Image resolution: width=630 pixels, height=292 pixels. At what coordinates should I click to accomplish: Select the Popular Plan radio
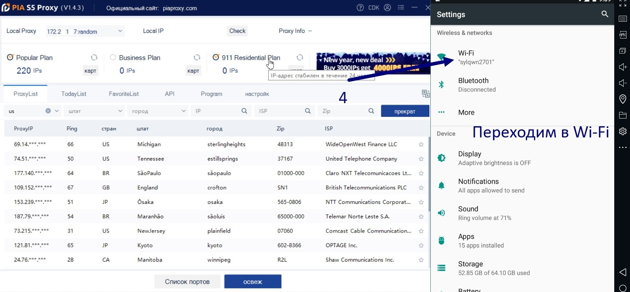pos(10,57)
